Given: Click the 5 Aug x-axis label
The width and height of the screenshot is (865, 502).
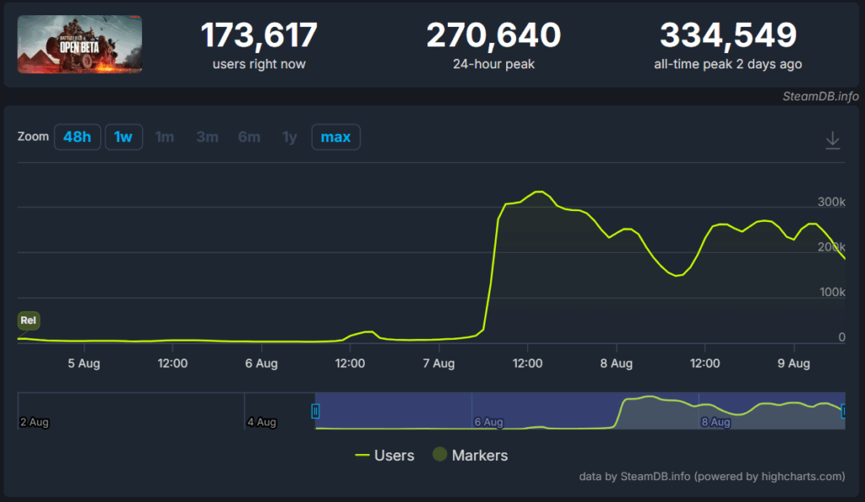Looking at the screenshot, I should (84, 363).
